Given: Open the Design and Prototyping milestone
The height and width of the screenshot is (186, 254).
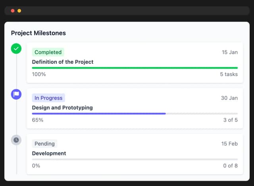Looking at the screenshot, I should click(x=62, y=108).
